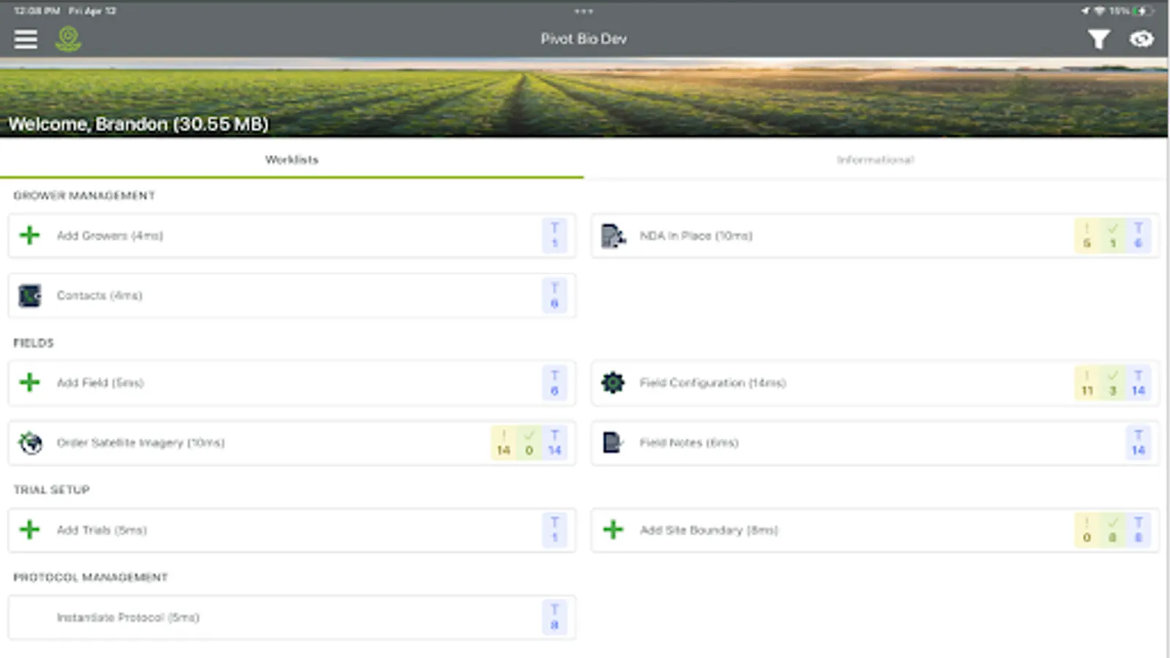Click the Pivot Bio flower logo
The height and width of the screenshot is (658, 1170).
tap(68, 39)
